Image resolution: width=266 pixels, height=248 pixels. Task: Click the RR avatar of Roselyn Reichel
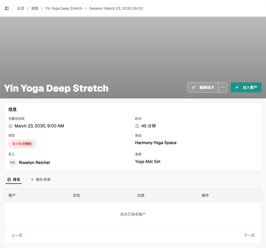click(13, 163)
